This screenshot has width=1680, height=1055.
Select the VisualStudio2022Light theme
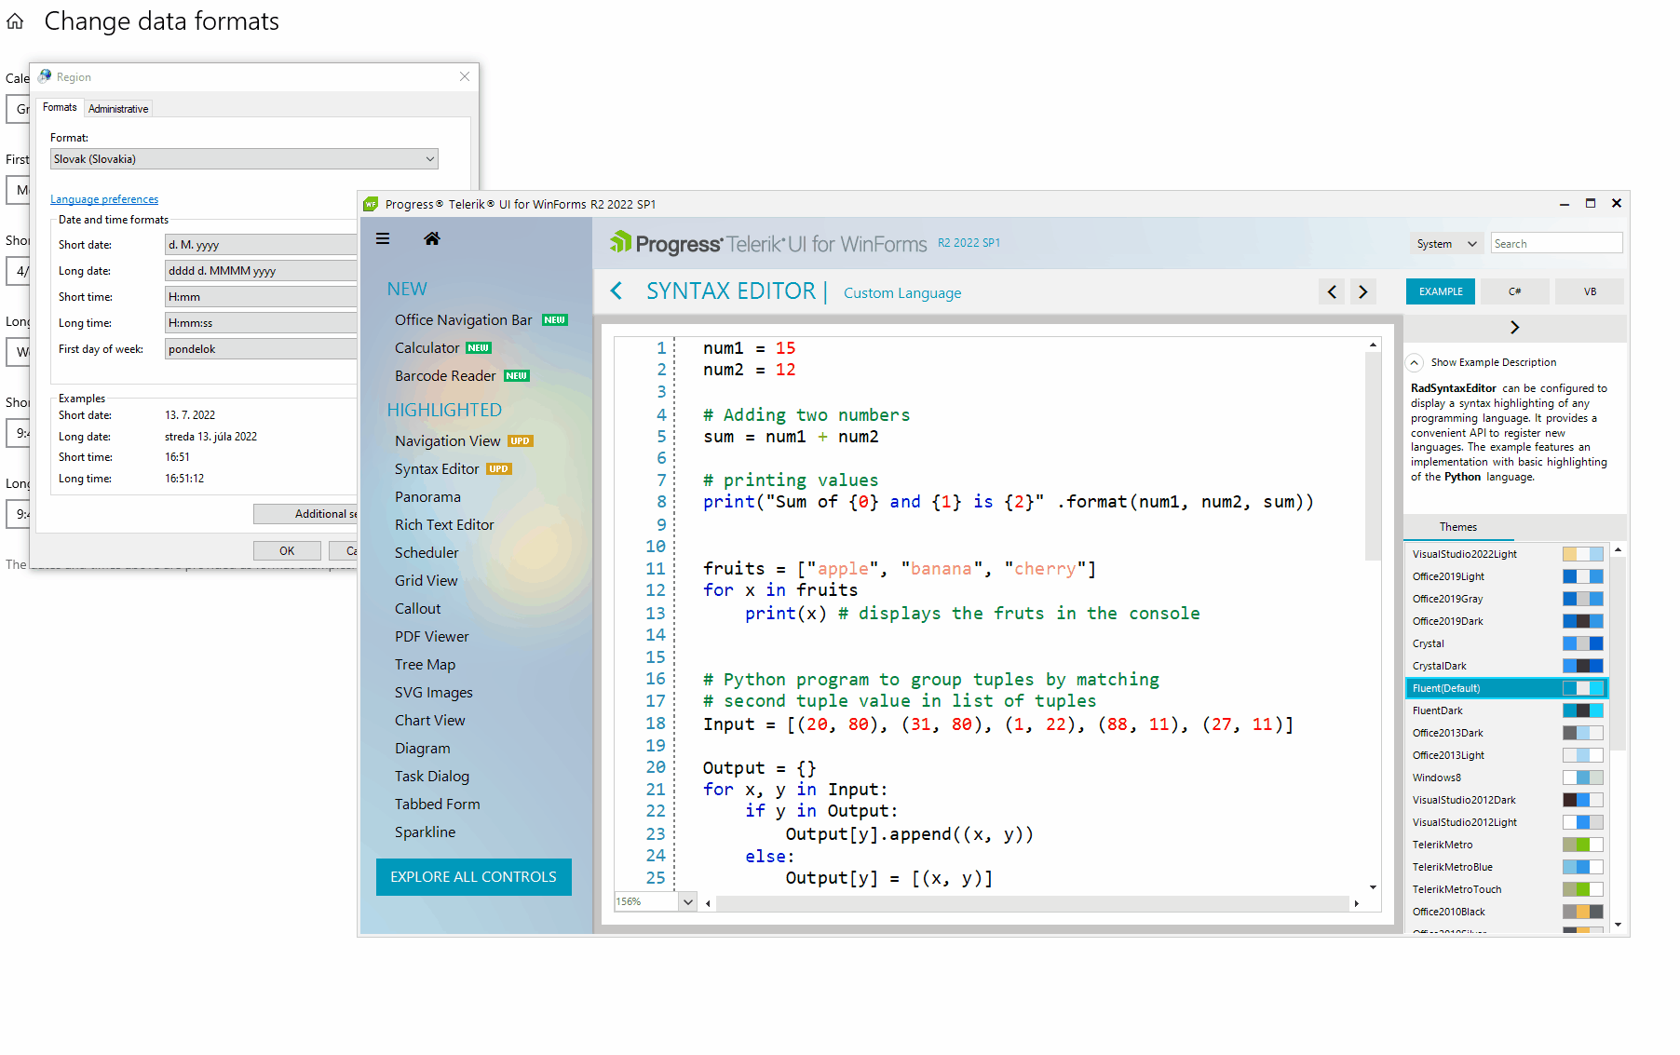click(x=1507, y=554)
